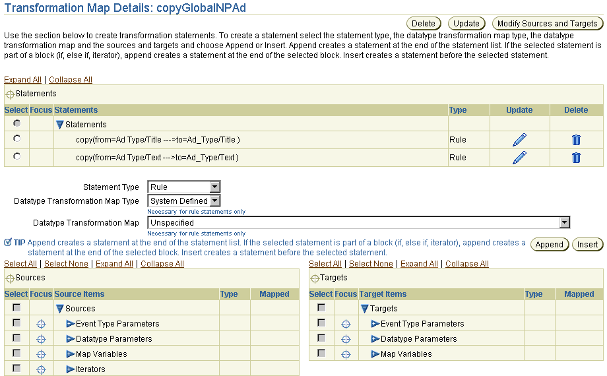Screen dimensions: 607x376
Task: Click Select All link above Targets
Action: coord(325,264)
